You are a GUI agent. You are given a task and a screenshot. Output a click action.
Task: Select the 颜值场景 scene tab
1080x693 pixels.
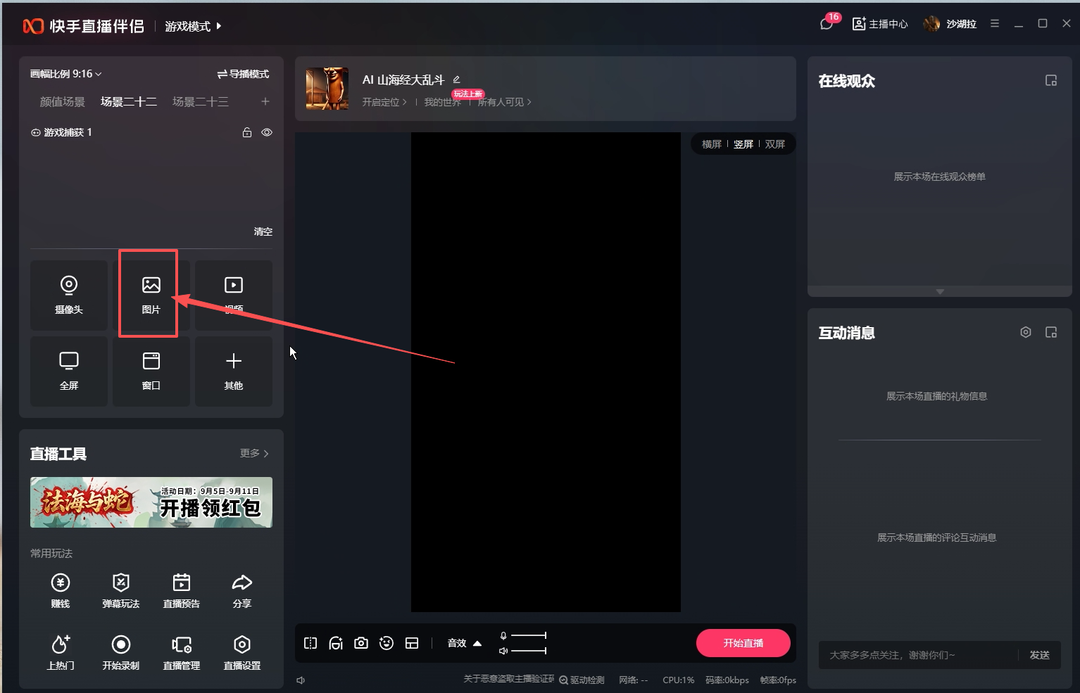coord(62,102)
